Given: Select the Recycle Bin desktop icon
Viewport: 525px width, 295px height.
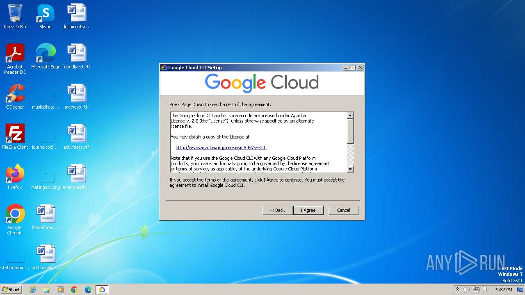Looking at the screenshot, I should 15,16.
